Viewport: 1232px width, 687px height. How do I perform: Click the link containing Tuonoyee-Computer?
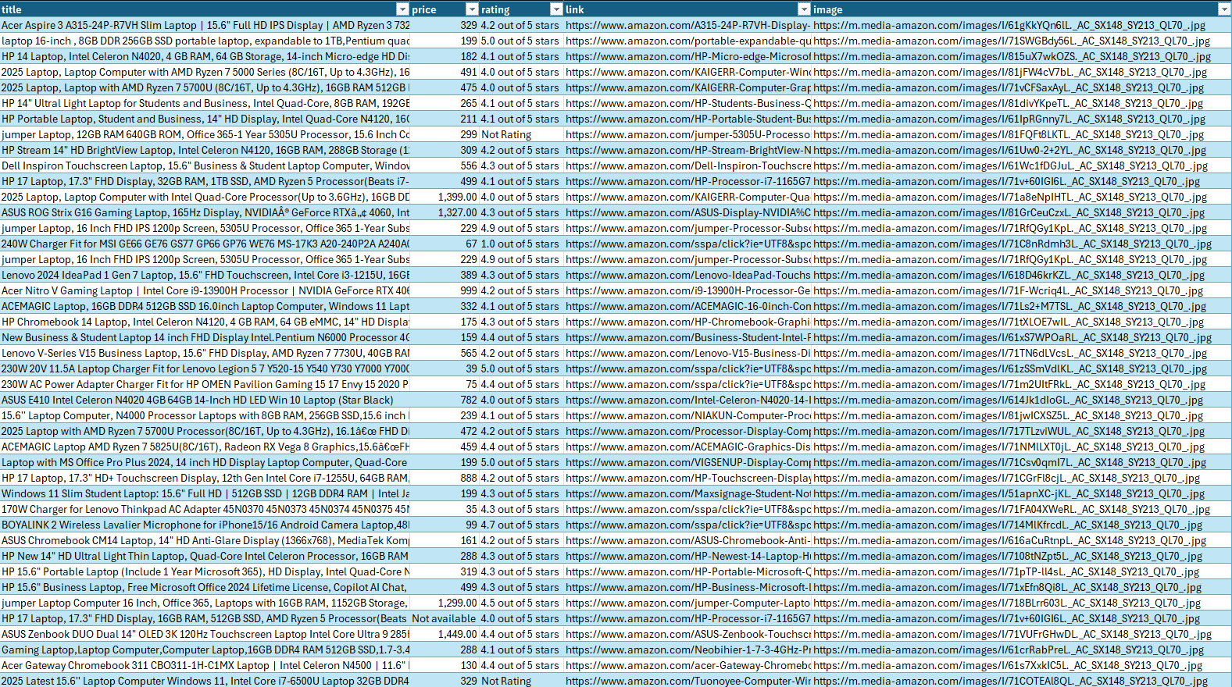(688, 681)
